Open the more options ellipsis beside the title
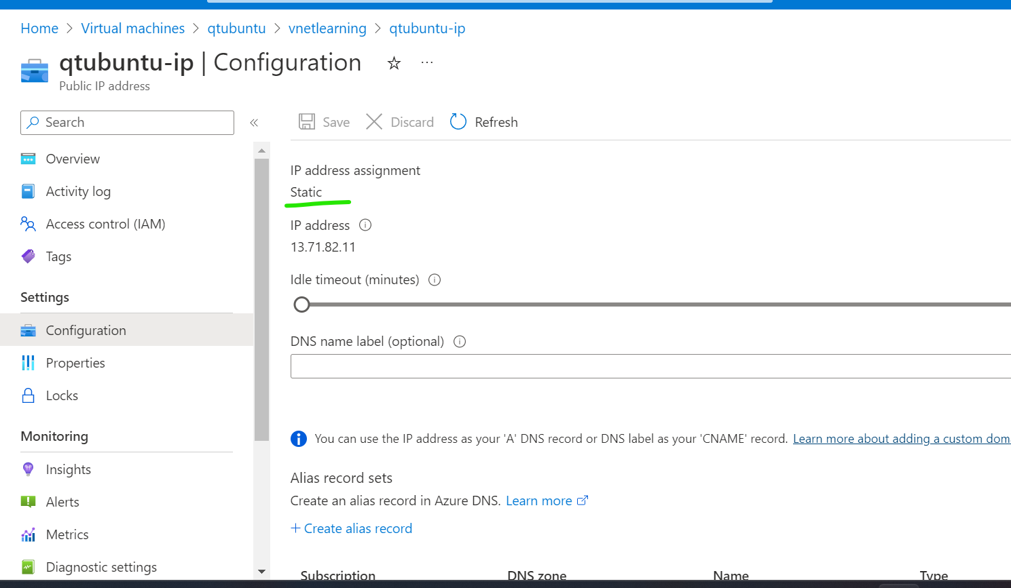This screenshot has width=1011, height=588. click(427, 62)
